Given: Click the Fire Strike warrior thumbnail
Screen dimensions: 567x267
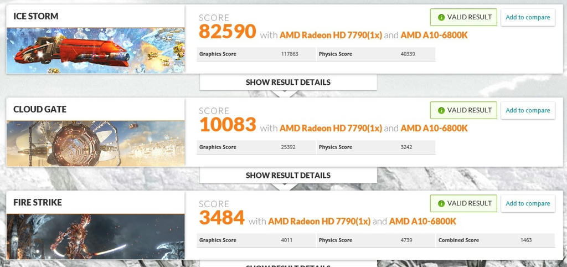Looking at the screenshot, I should (x=95, y=237).
